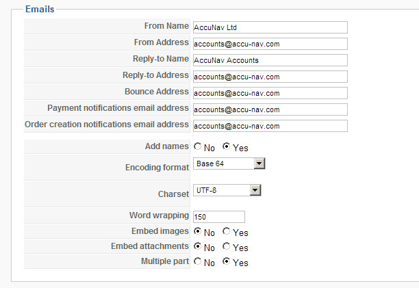Choose Yes for Embed images

point(227,233)
